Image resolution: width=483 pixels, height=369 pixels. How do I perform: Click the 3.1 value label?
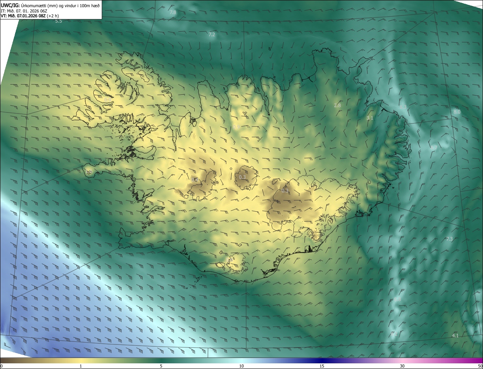click(370, 118)
